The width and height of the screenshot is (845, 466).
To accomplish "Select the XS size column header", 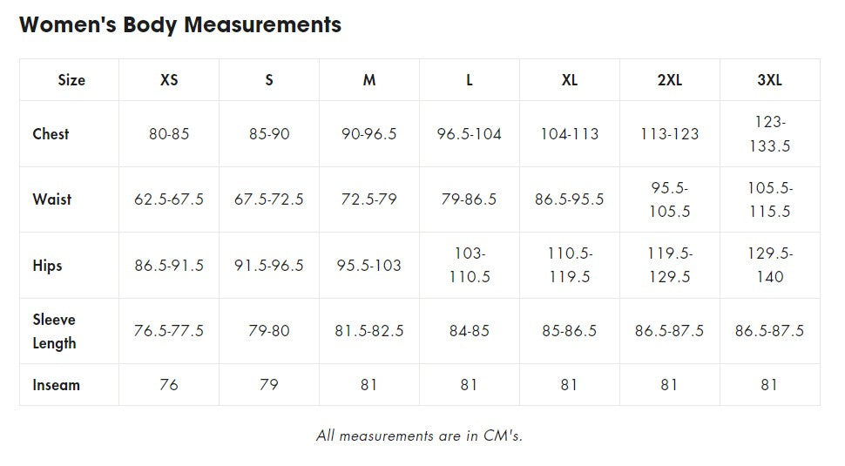I will (169, 80).
